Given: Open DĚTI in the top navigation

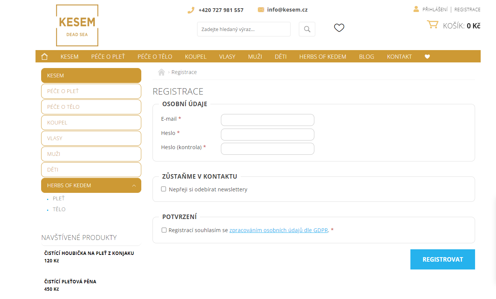Looking at the screenshot, I should point(281,57).
